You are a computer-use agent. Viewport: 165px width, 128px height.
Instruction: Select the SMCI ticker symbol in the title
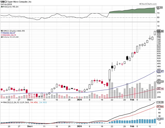tap(3, 2)
